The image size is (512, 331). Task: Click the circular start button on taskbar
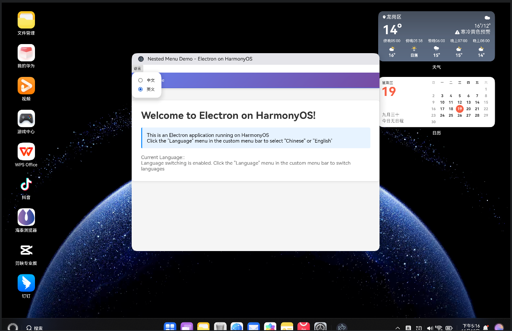point(13,327)
